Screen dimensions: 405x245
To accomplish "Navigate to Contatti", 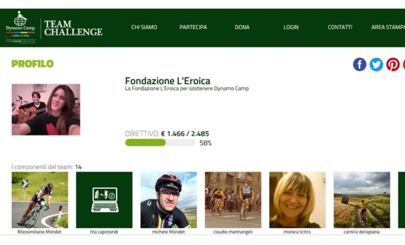I will coord(340,27).
